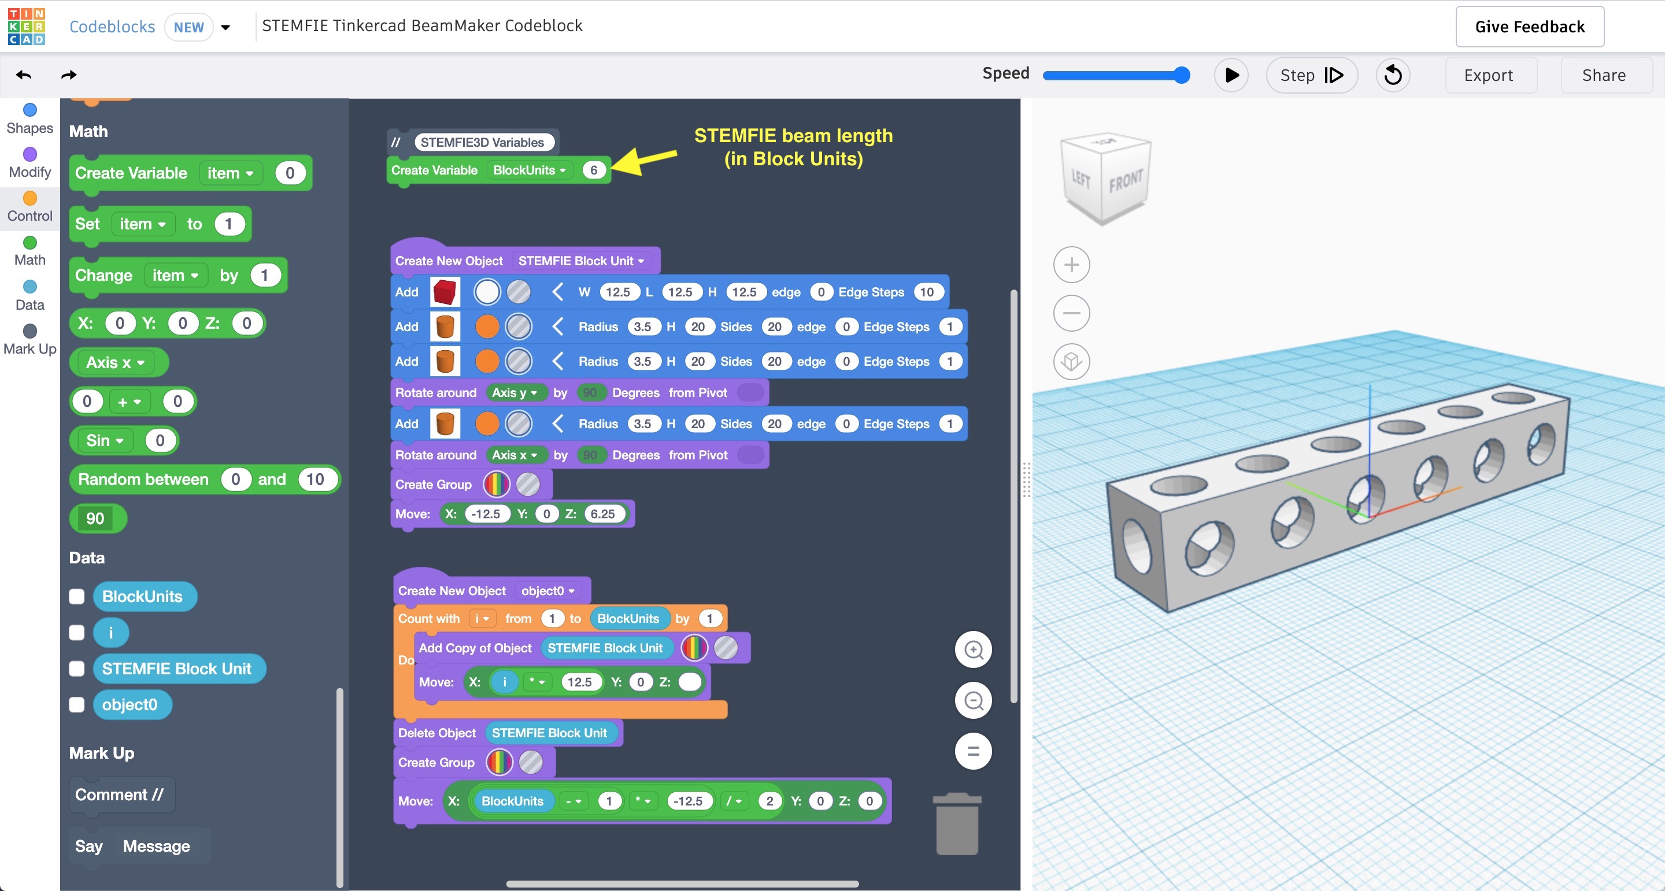Click the red box shape icon
Screen dimensions: 1665x891
point(445,292)
